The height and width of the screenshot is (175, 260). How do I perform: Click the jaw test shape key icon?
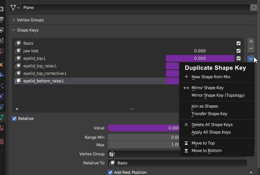pos(18,51)
